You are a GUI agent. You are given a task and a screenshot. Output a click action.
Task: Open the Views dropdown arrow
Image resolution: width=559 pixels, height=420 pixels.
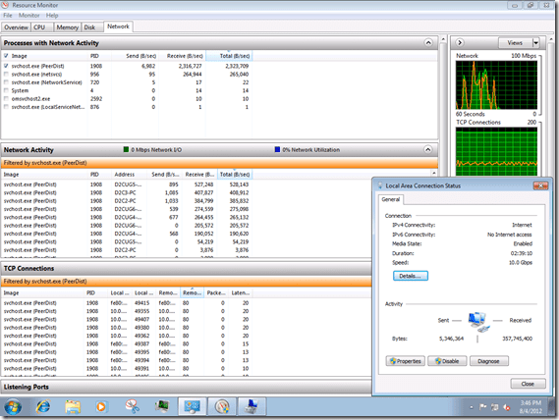pyautogui.click(x=535, y=43)
